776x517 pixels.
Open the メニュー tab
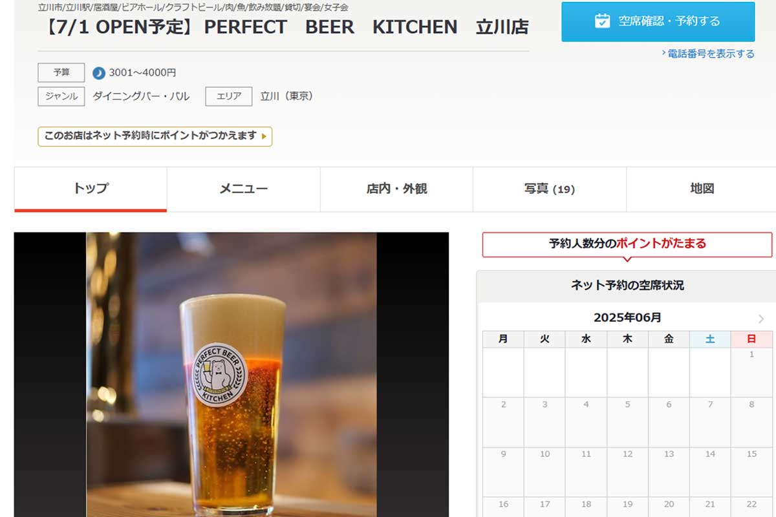click(x=243, y=189)
